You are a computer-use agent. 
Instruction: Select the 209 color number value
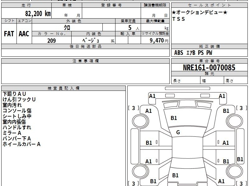[x=52, y=41]
